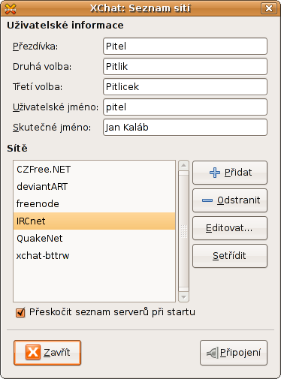Select the deviantART network entry
The width and height of the screenshot is (281, 379).
tap(94, 186)
